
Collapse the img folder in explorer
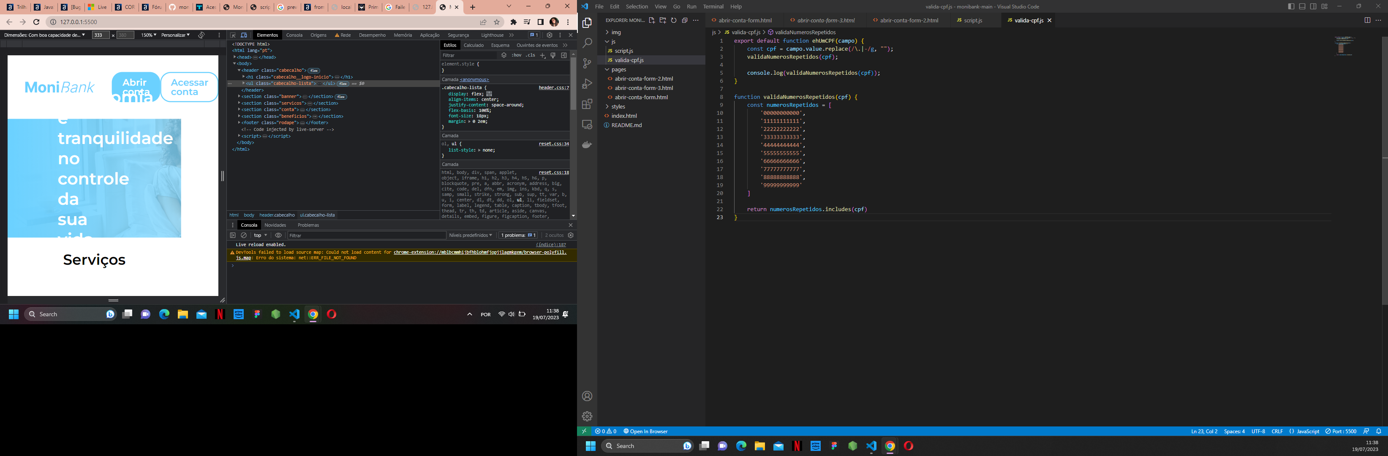click(x=613, y=32)
